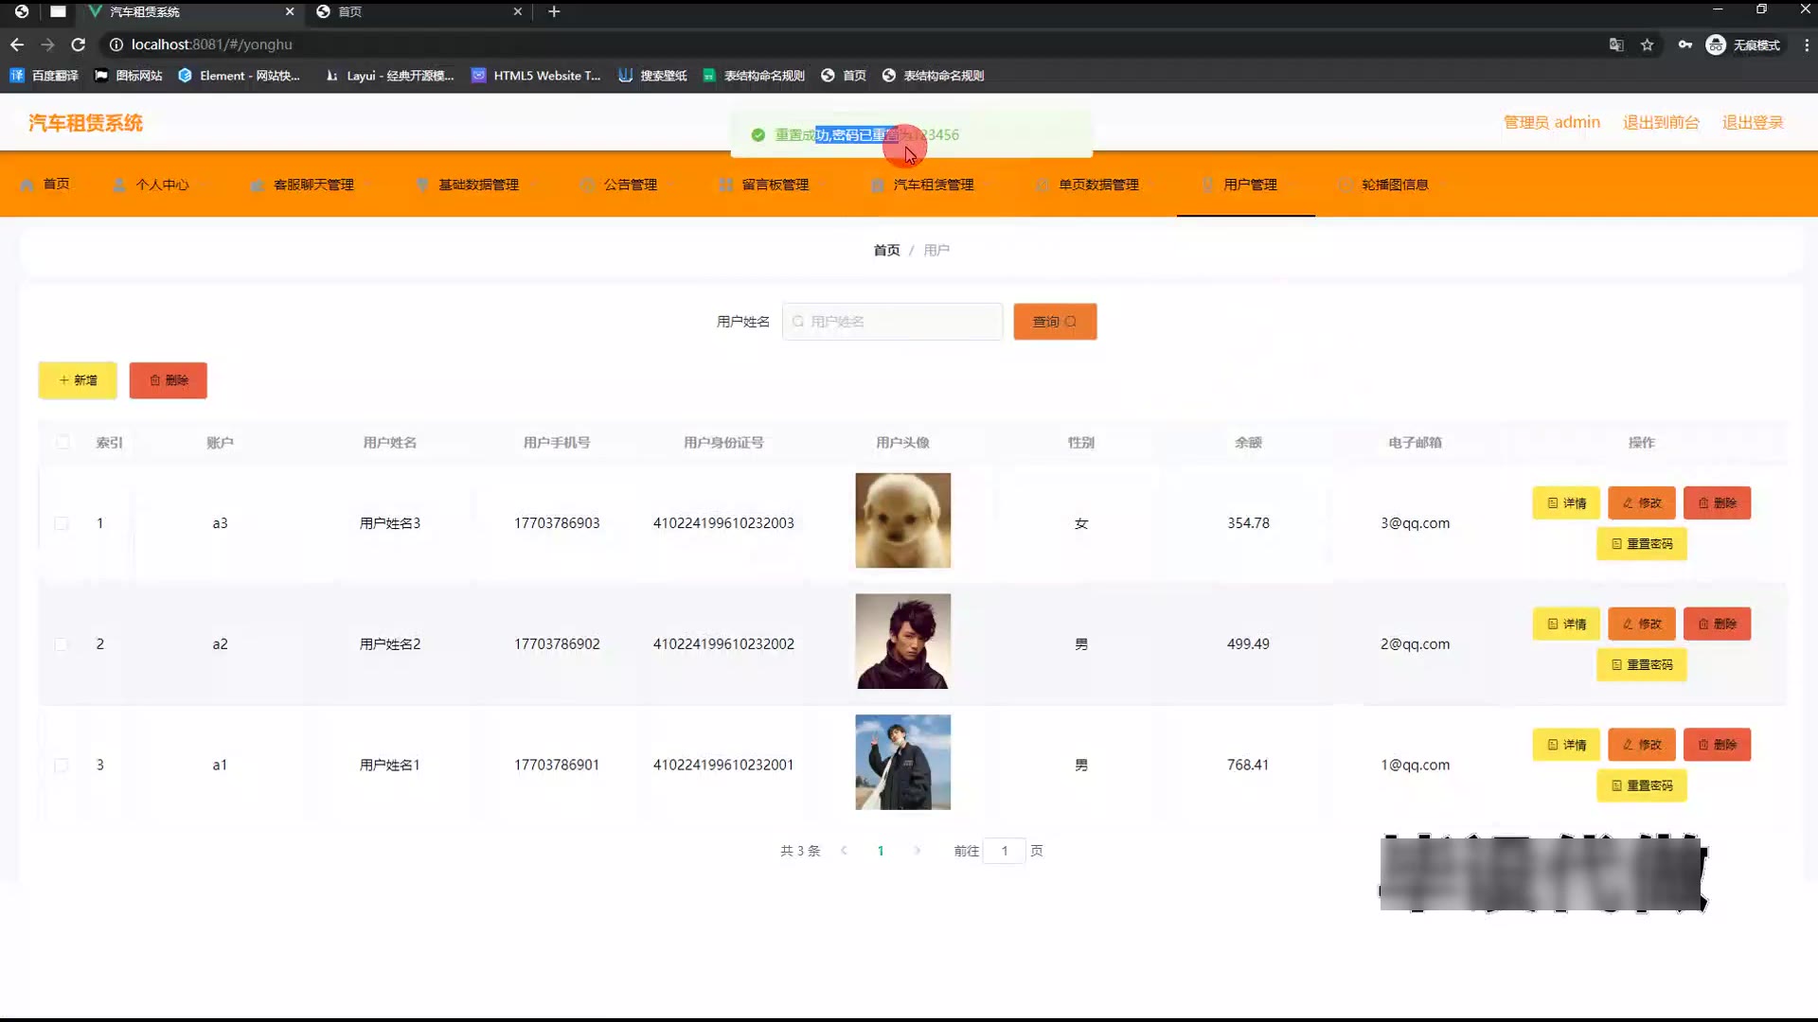Open the browser translate icon
The height and width of the screenshot is (1022, 1818).
tap(1616, 44)
